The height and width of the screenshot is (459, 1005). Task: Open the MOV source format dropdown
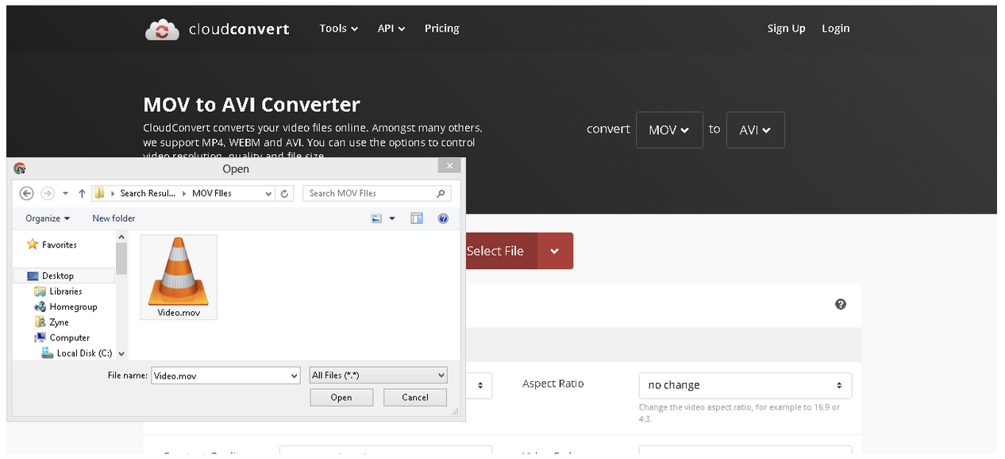click(669, 129)
